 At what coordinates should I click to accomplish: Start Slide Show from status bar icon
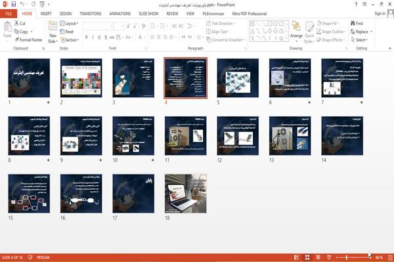tap(329, 257)
